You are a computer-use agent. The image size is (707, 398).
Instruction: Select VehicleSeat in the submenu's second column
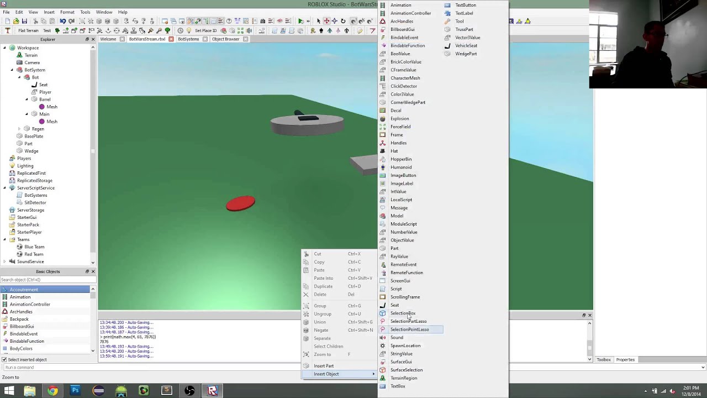click(466, 45)
